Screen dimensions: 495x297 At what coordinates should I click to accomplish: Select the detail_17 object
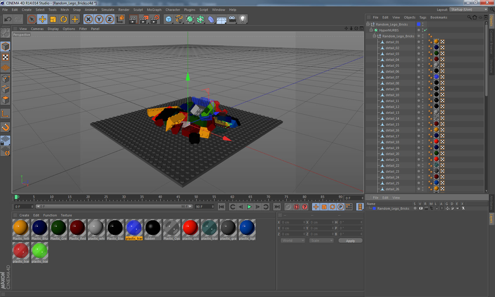tap(392, 136)
